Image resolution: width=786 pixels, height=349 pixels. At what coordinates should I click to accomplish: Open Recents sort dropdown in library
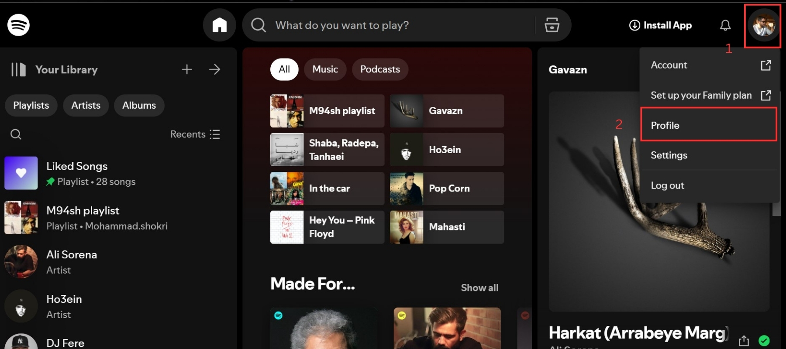tap(195, 134)
